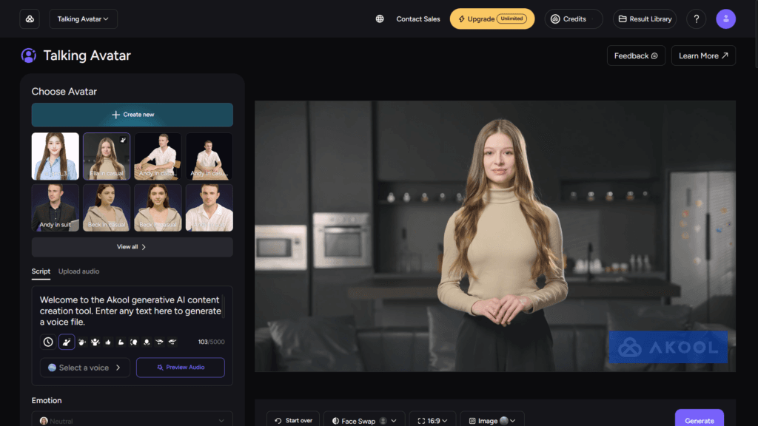Select the Andy in suit avatar thumbnail

pyautogui.click(x=56, y=208)
